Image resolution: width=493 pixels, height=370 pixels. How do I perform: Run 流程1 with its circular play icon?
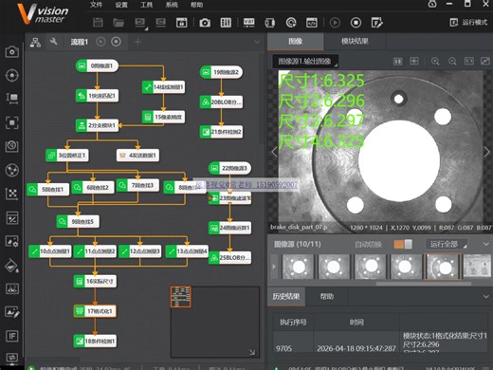point(100,42)
